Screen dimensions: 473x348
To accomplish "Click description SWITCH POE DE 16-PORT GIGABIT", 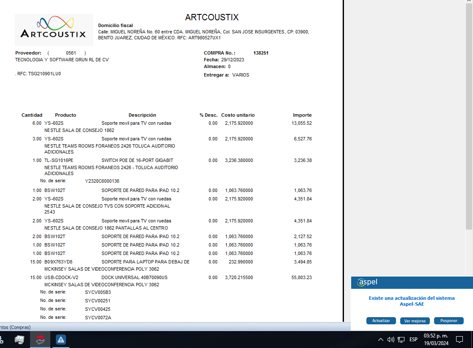I will tap(137, 160).
